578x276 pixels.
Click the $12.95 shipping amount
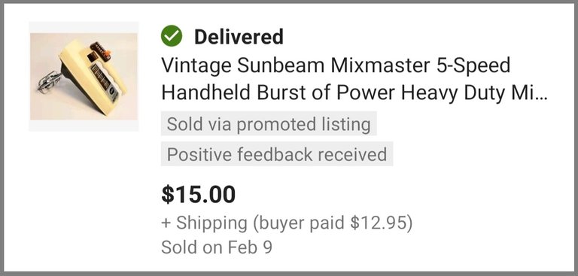pos(379,223)
